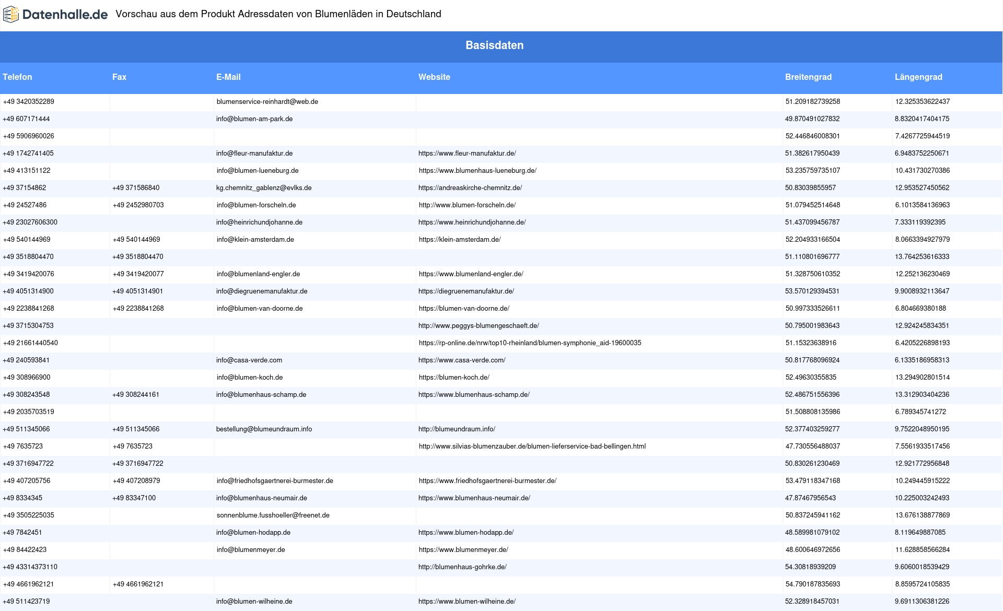Click longitude value 9.6911306381226
This screenshot has height=611, width=1003.
(x=922, y=602)
